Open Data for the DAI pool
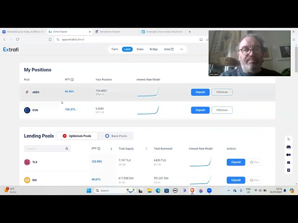Viewport: 298px width, 223px height. (254, 180)
